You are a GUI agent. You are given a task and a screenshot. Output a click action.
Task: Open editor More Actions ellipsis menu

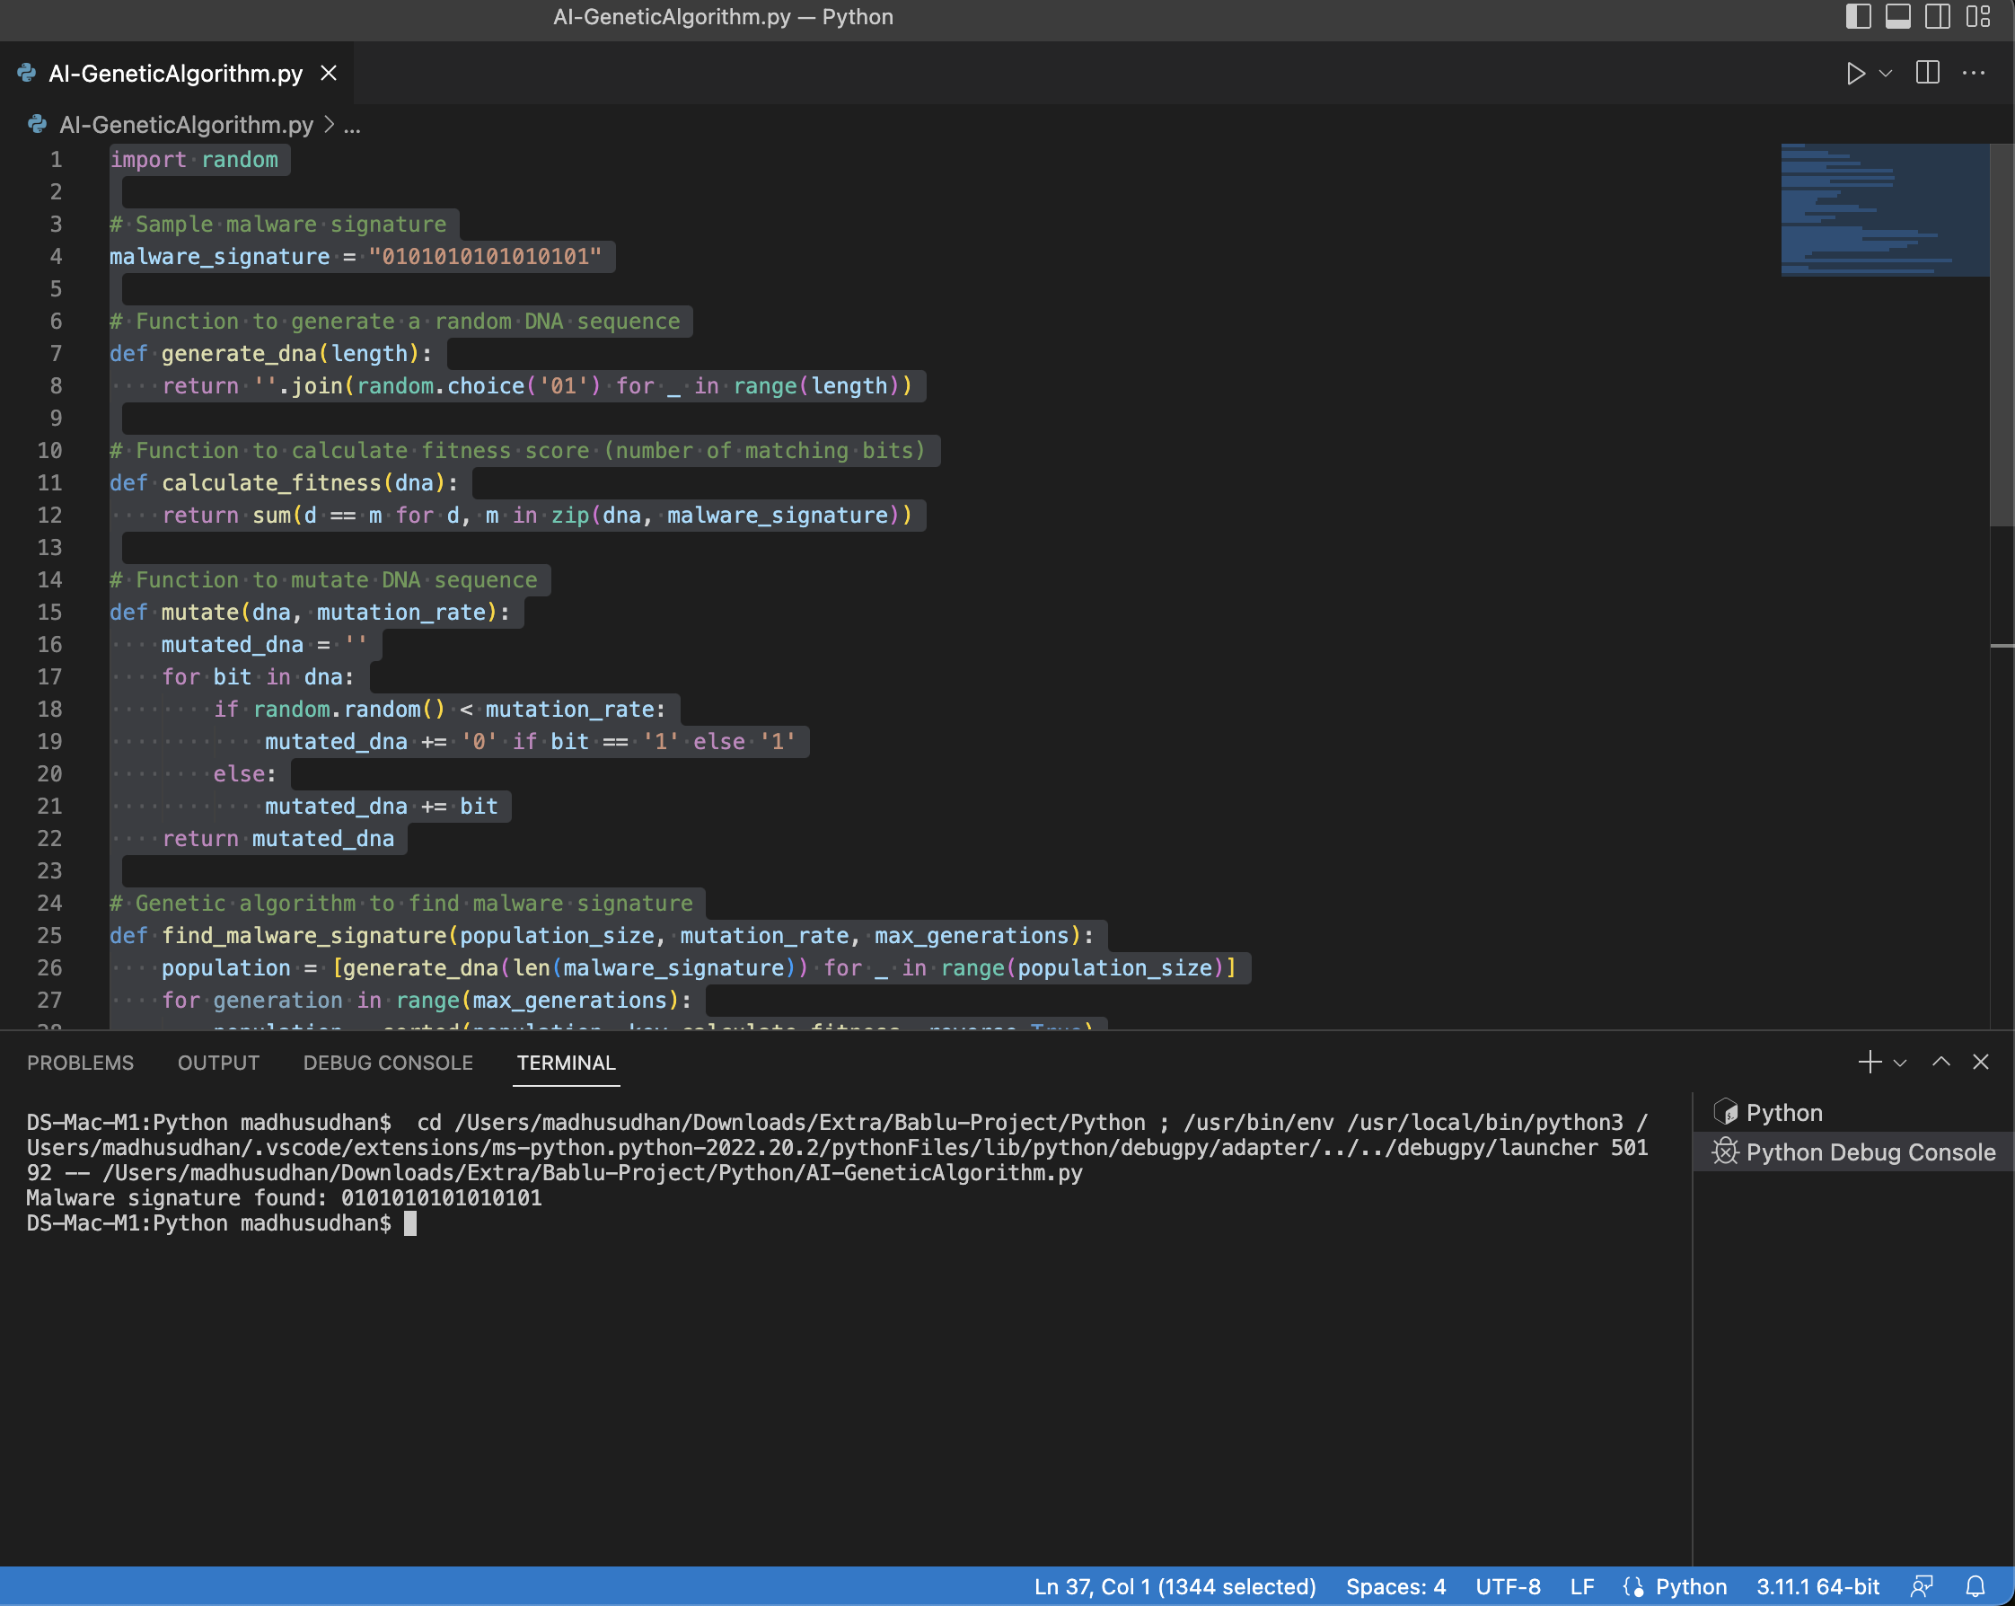[1973, 73]
